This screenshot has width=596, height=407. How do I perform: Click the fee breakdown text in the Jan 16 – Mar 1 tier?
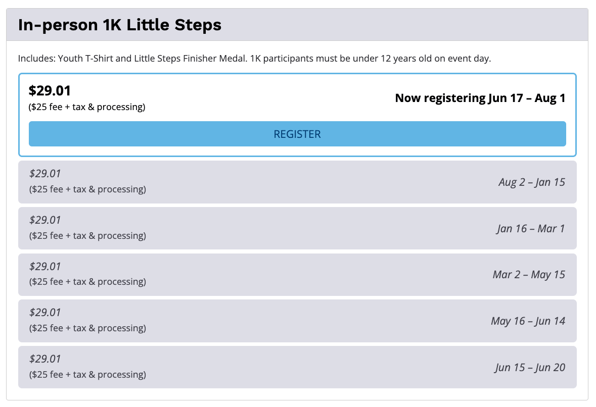point(88,236)
